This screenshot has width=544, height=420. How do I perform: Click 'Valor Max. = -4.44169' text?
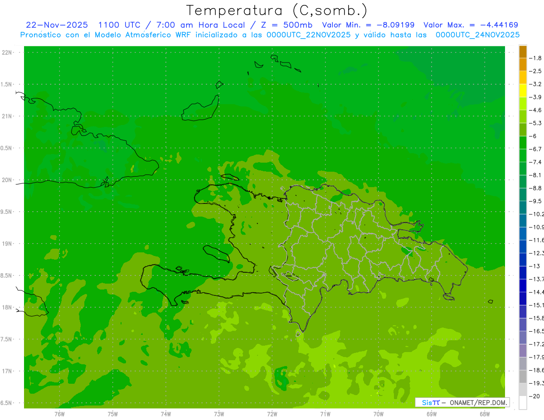[471, 25]
